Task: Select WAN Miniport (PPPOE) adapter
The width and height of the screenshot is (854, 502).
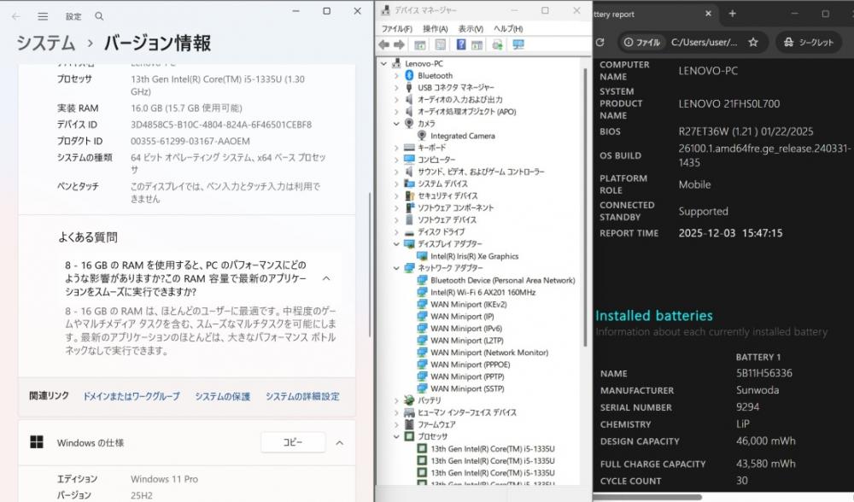Action: pyautogui.click(x=470, y=365)
